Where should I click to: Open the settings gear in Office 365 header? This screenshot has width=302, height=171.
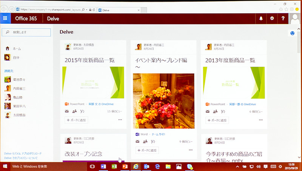(x=272, y=18)
